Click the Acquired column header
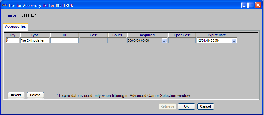264x115 pixels. tap(147, 35)
